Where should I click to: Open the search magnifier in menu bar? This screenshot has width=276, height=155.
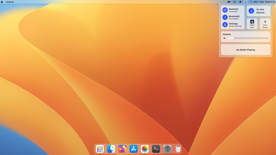[x=251, y=2]
